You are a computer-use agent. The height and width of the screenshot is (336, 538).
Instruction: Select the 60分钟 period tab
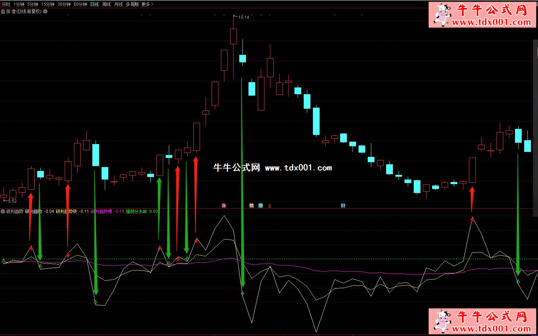click(80, 4)
